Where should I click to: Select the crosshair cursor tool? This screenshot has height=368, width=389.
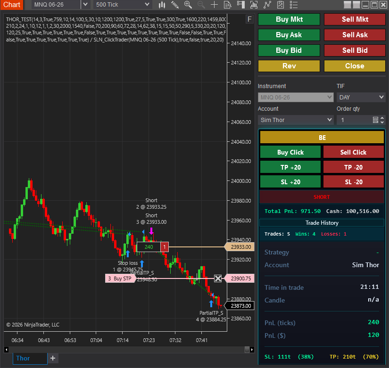click(x=214, y=5)
